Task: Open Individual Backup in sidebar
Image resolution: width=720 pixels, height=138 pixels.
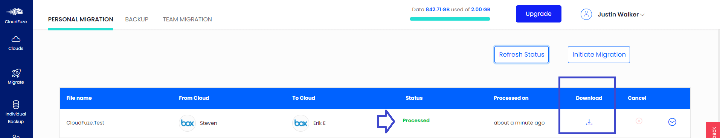Action: point(16,112)
